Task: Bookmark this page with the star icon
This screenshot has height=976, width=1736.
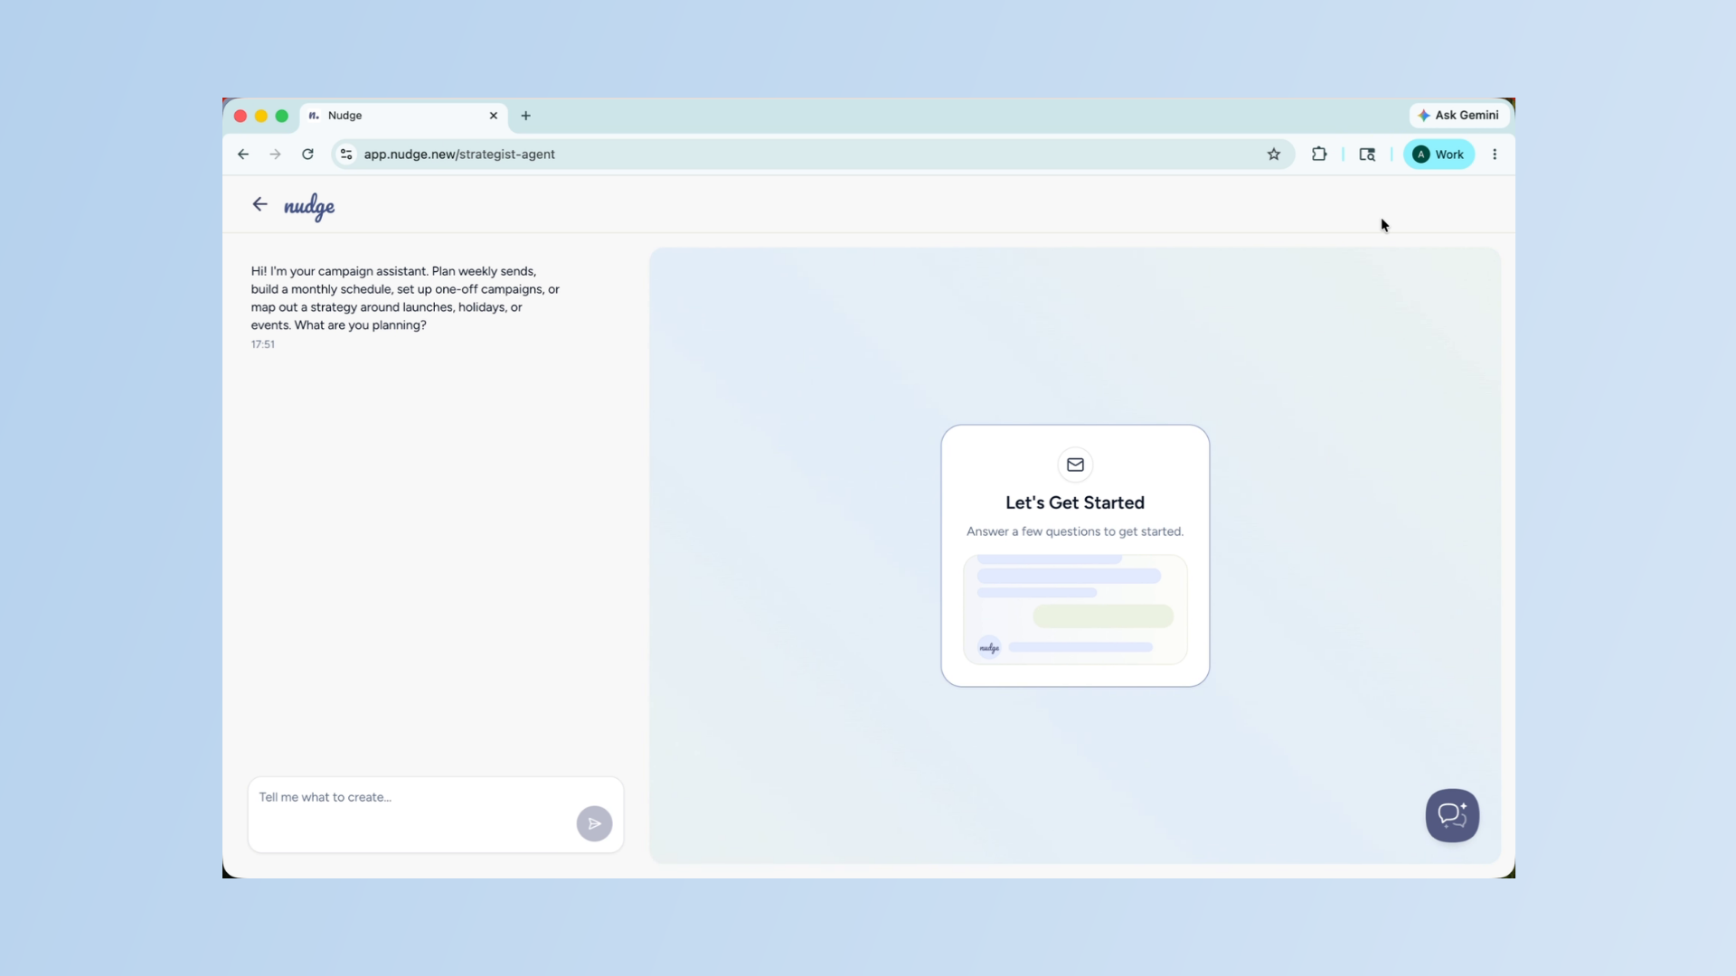Action: pos(1274,155)
